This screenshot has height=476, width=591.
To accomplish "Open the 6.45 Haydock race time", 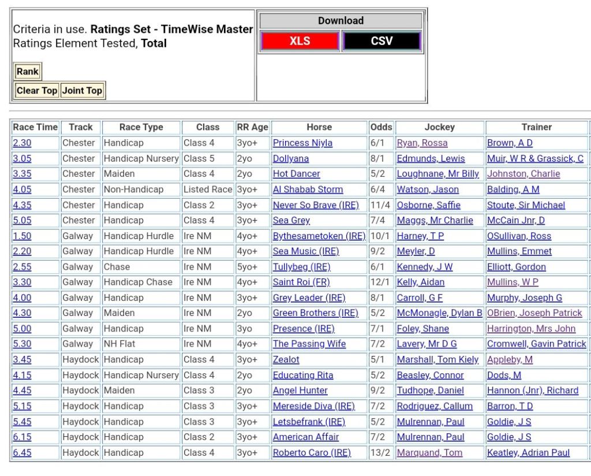I will point(22,452).
